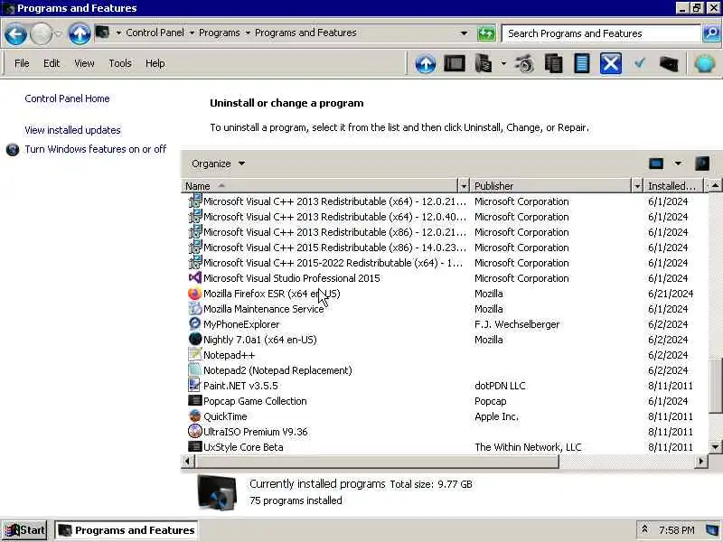Image resolution: width=723 pixels, height=542 pixels.
Task: Select UxStyle Core Beta row
Action: pos(444,447)
